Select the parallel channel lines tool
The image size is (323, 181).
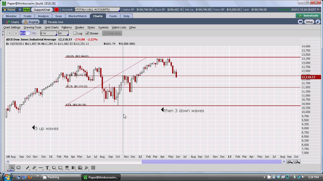[x=34, y=168]
